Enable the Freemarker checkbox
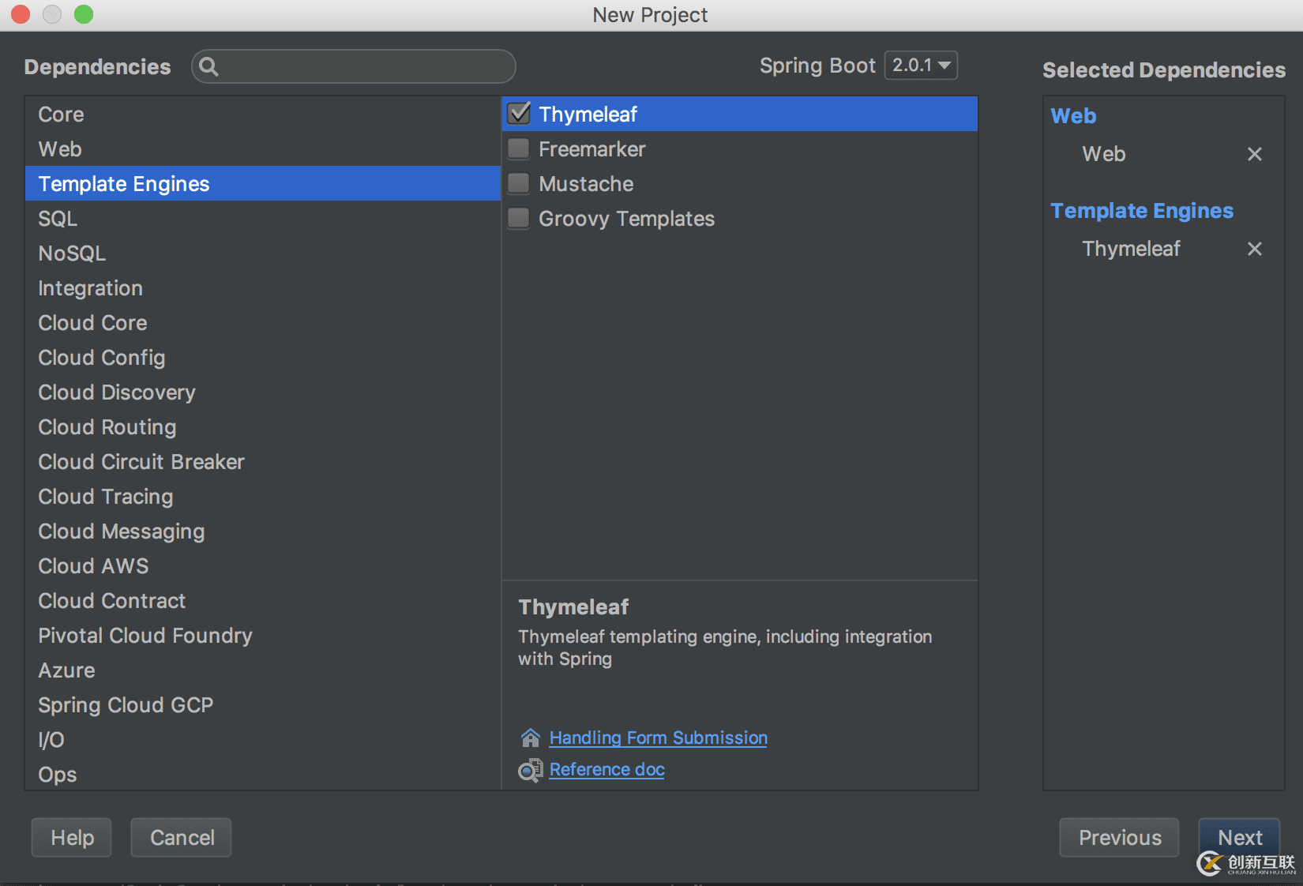Screen dimensions: 1303x886 [x=519, y=148]
